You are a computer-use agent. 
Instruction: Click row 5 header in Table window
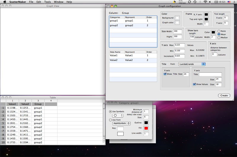(3, 123)
